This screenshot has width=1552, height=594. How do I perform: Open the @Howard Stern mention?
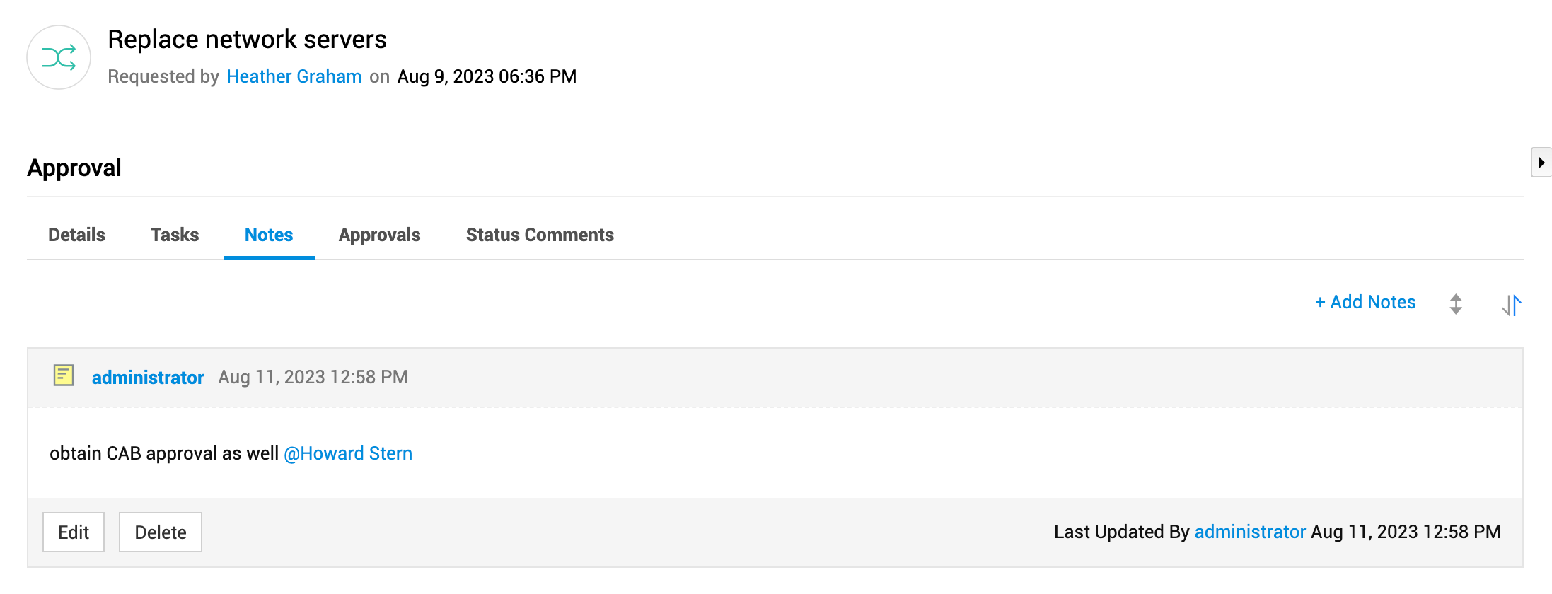pyautogui.click(x=348, y=453)
